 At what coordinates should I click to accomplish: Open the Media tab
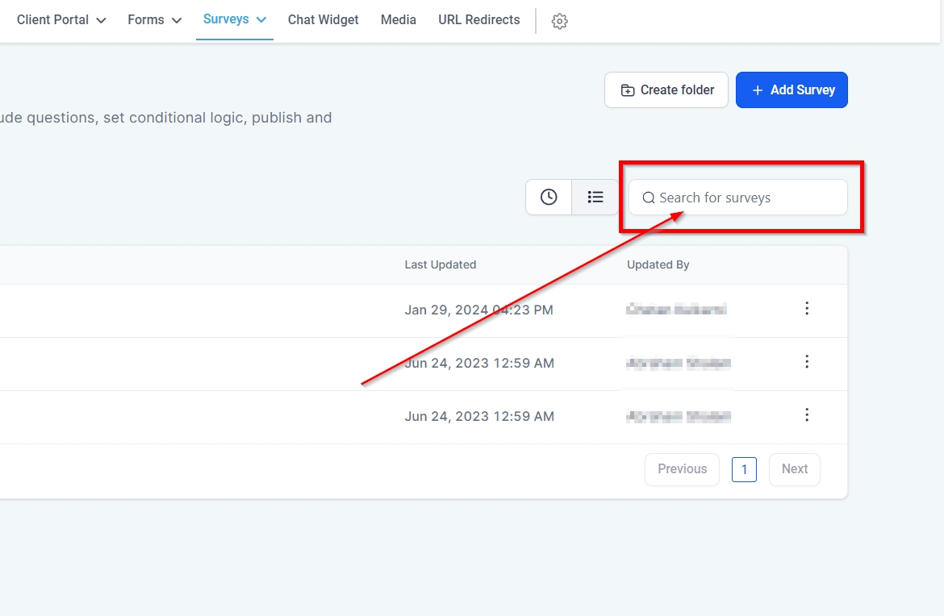point(399,20)
